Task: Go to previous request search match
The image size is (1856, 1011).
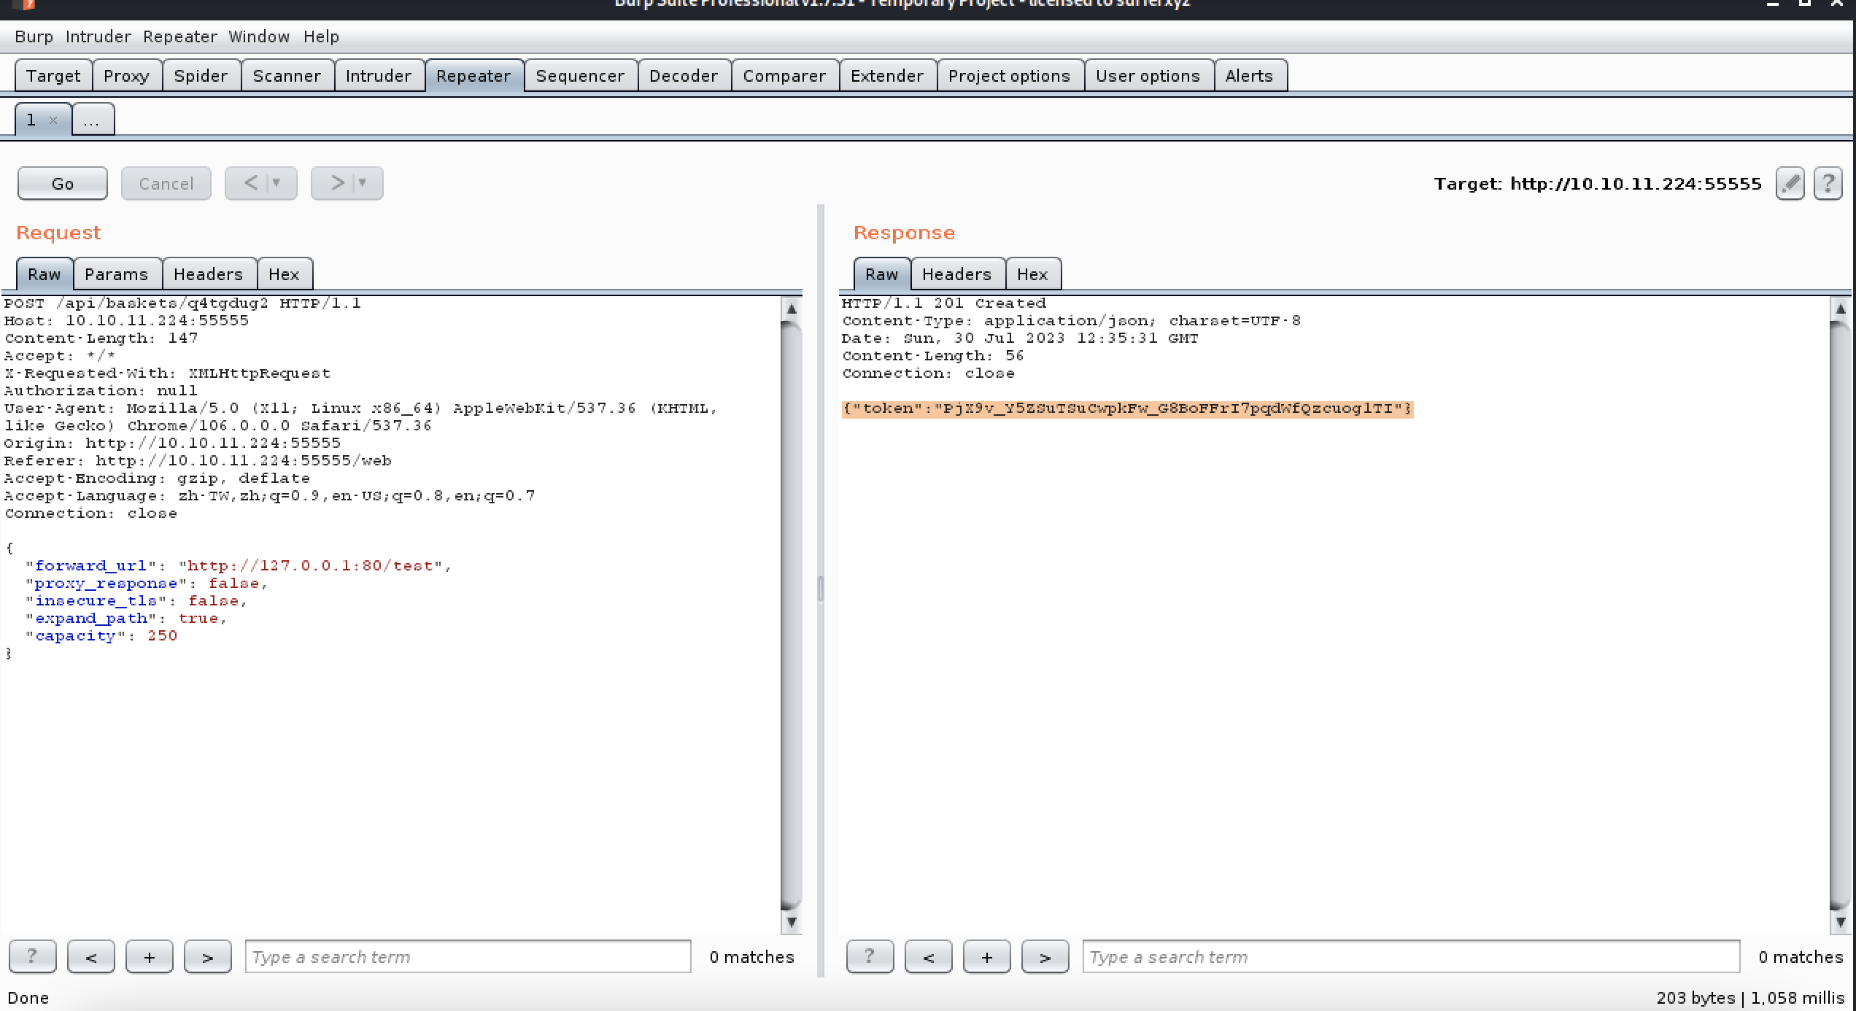Action: [90, 956]
